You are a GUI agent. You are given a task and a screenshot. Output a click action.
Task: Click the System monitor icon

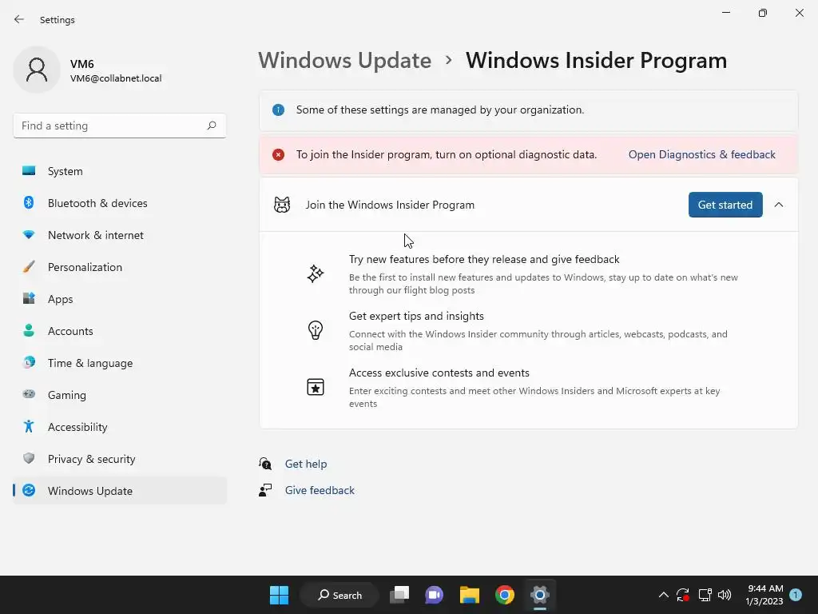click(x=29, y=171)
